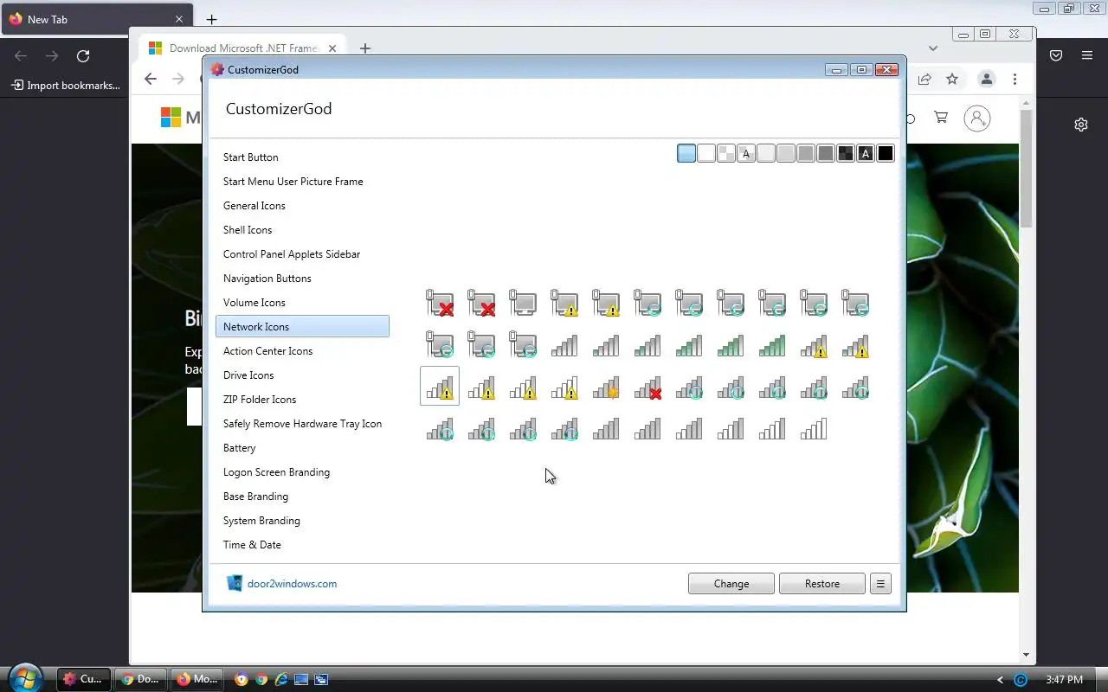
Task: Open the CustomizerGod options menu button
Action: [880, 584]
